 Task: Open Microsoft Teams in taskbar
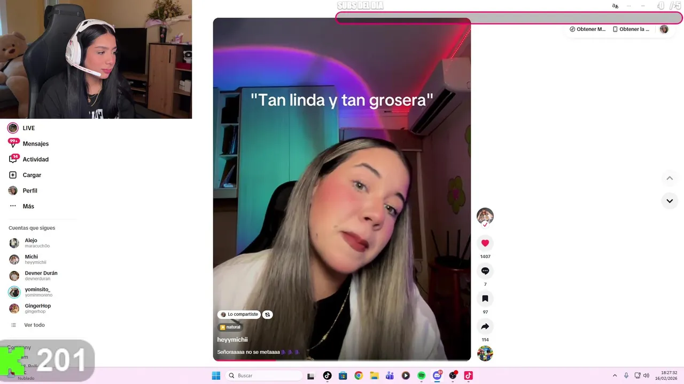[390, 376]
